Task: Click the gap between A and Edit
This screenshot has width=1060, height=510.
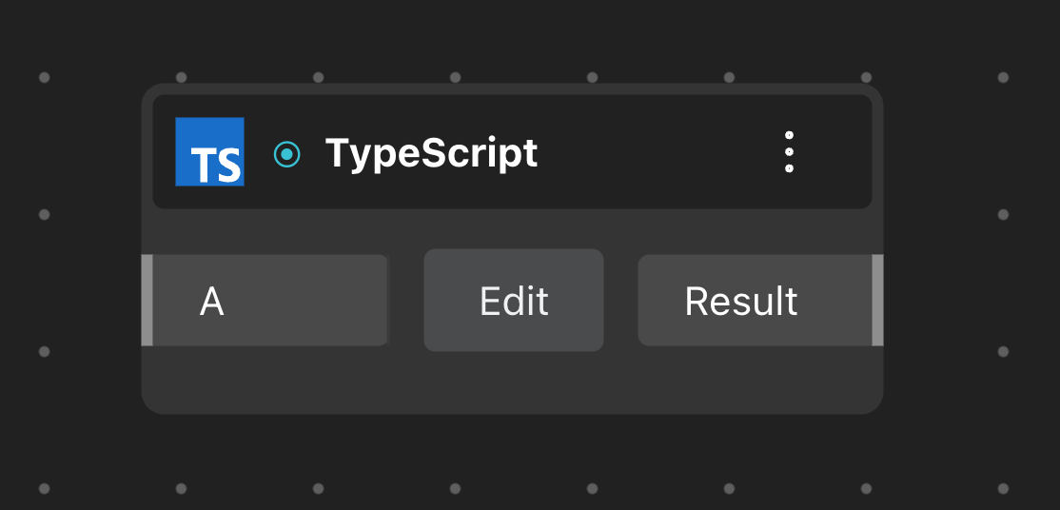Action: pyautogui.click(x=406, y=301)
